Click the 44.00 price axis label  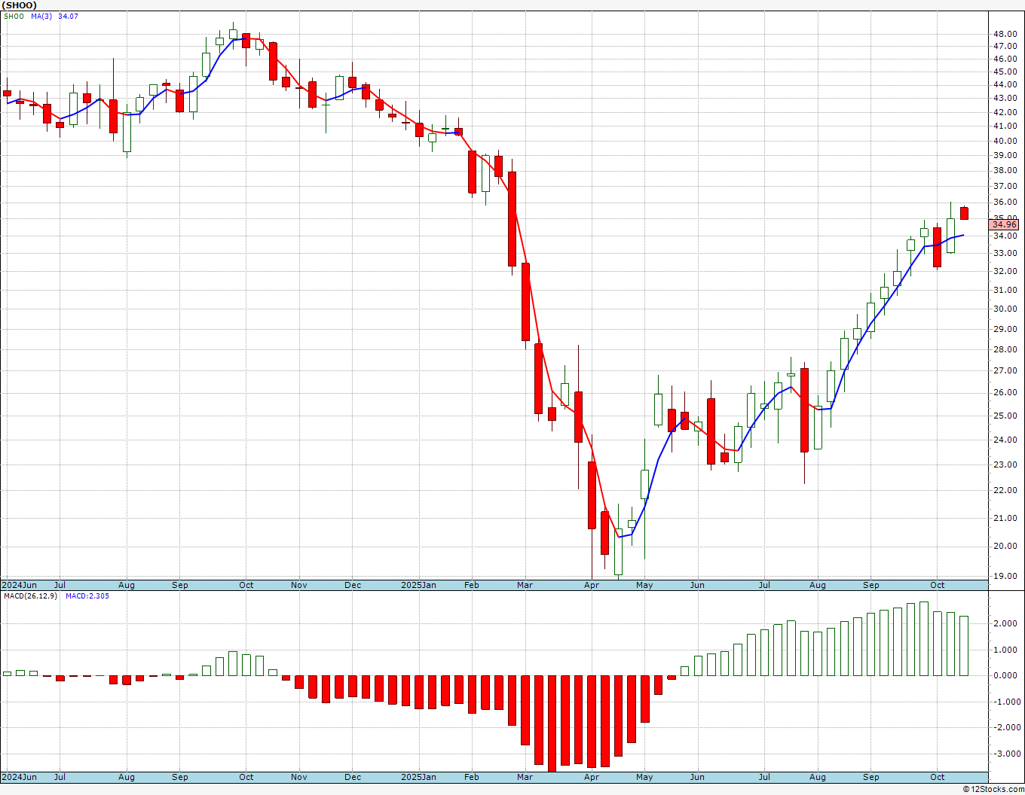(1005, 85)
